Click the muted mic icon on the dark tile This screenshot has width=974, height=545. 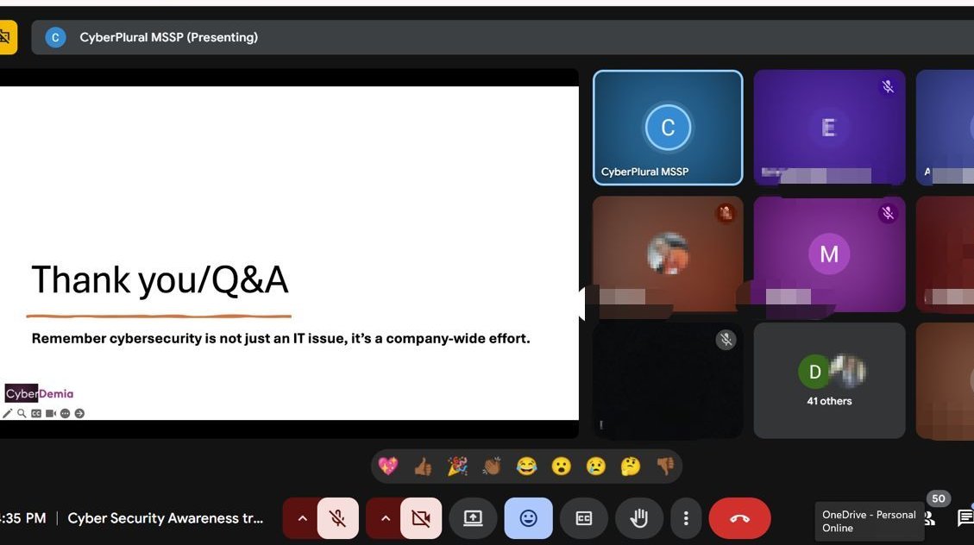coord(726,340)
